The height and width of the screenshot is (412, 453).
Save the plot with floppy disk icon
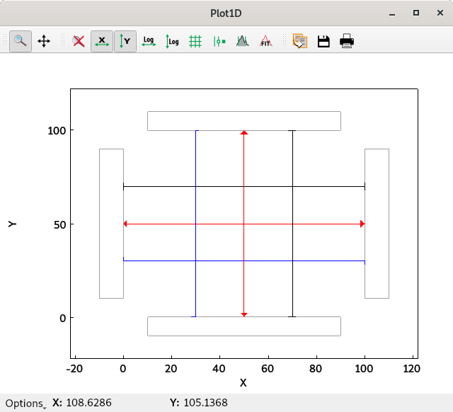coord(323,41)
